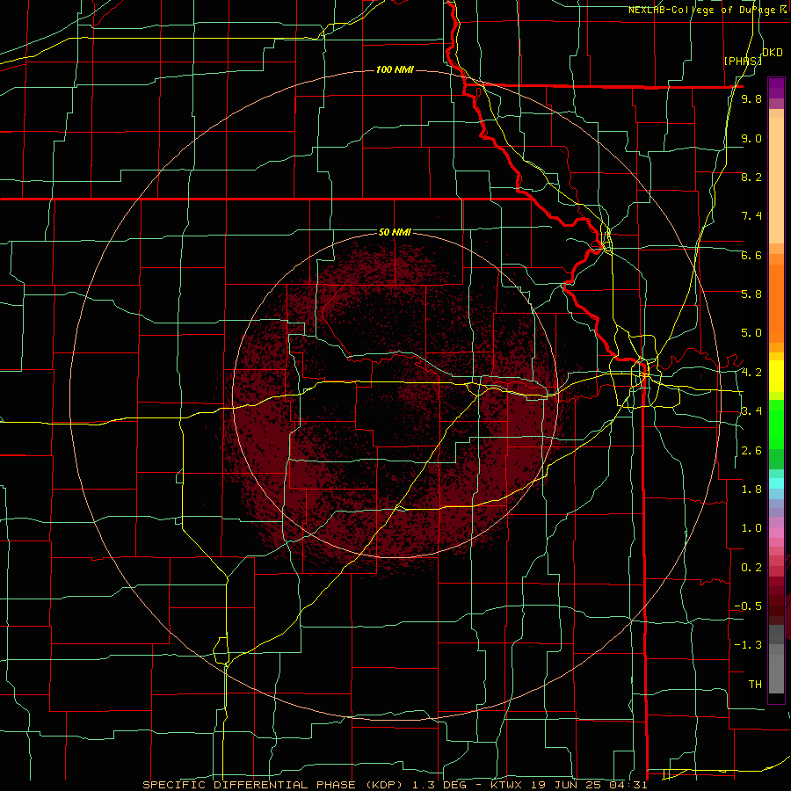Select the yellow band on the color bar
Viewport: 791px width, 791px height.
776,376
